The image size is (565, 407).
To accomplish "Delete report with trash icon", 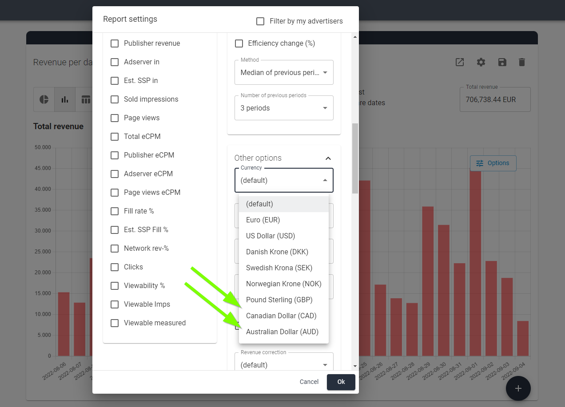I will pyautogui.click(x=522, y=62).
